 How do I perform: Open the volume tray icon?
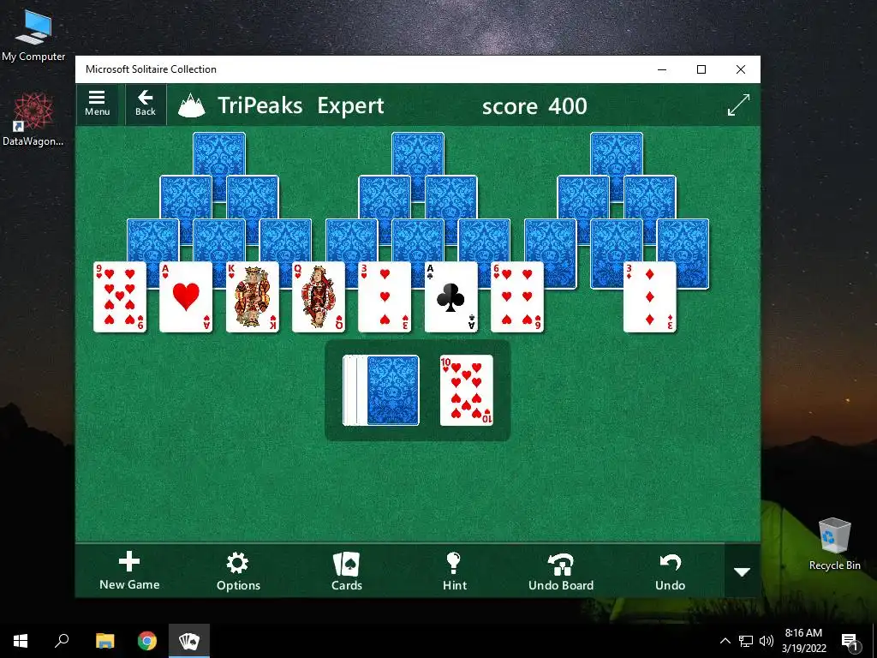[767, 641]
